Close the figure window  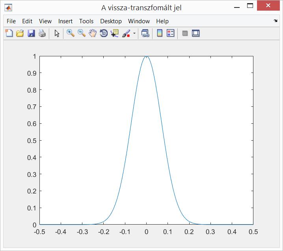268,6
